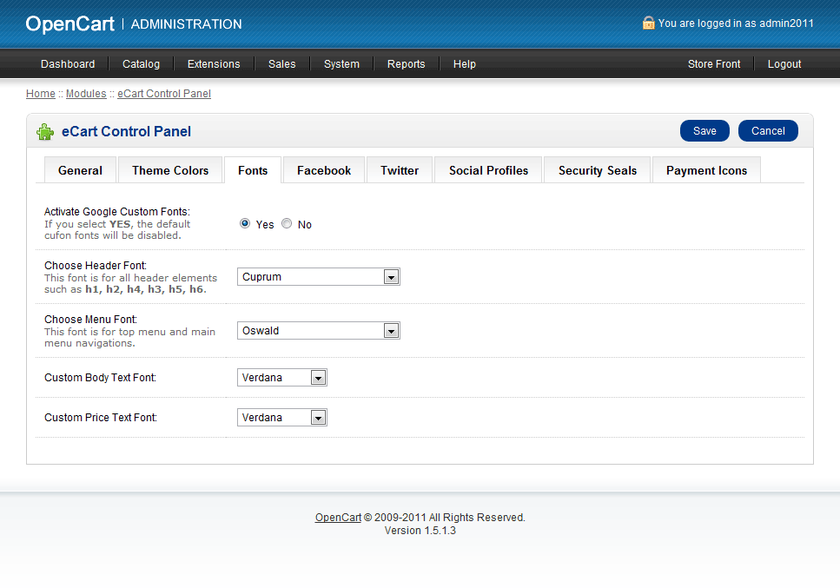
Task: Open the Security Seals tab
Action: coord(598,170)
